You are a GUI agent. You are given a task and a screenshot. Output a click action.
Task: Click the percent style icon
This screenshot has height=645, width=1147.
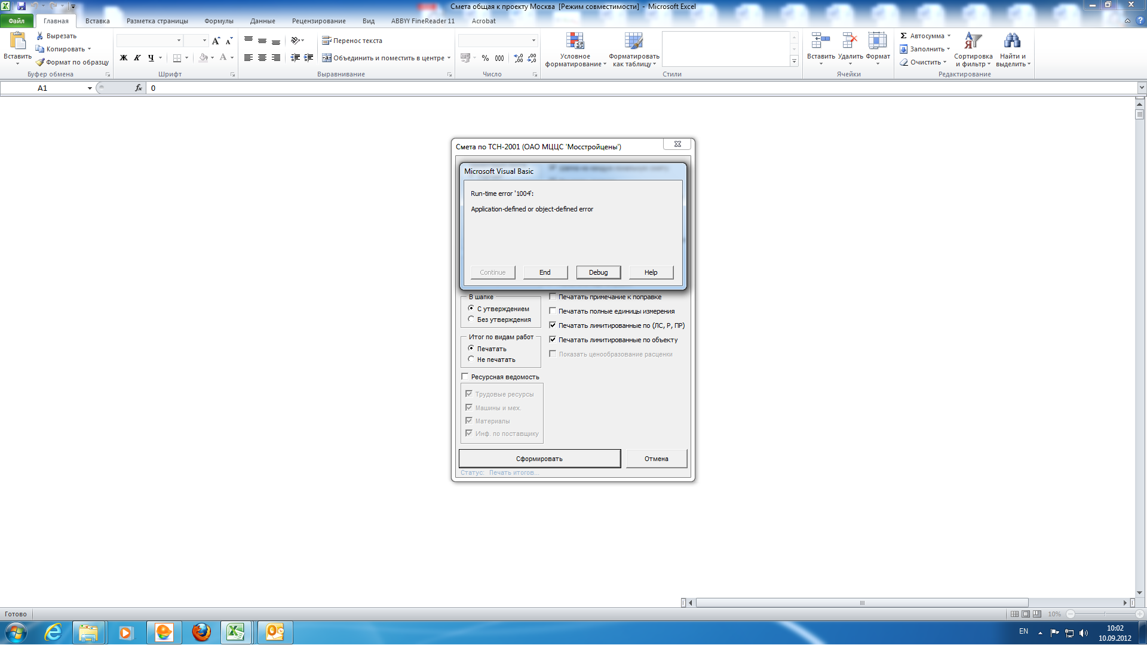tap(485, 58)
